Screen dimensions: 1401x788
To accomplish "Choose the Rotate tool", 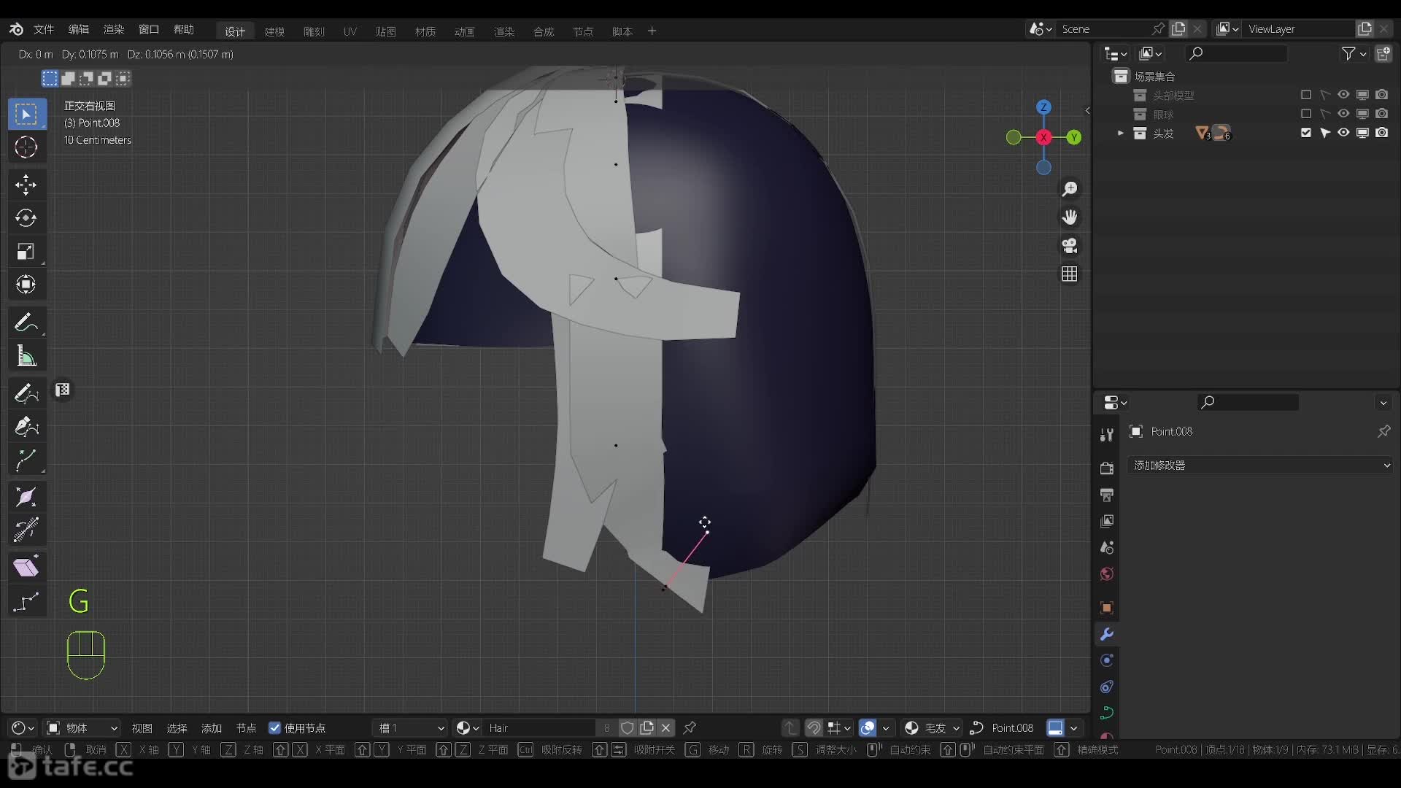I will coord(26,217).
